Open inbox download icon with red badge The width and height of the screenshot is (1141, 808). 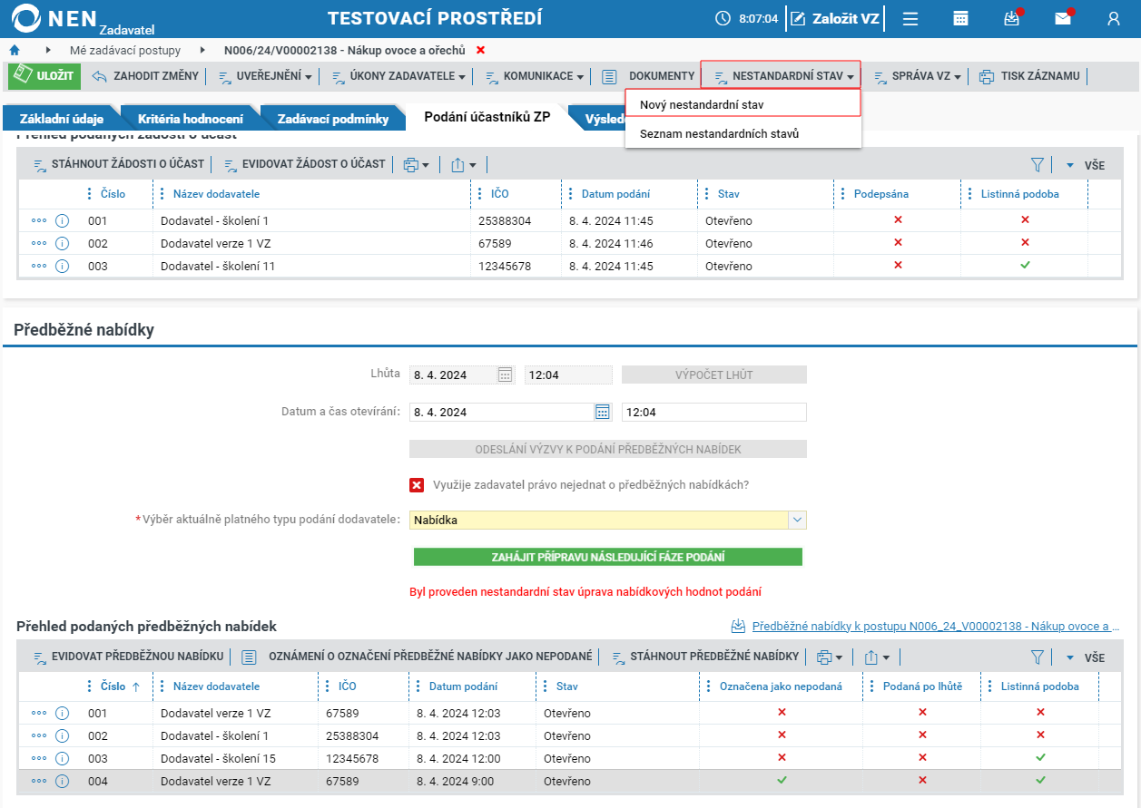[x=1011, y=18]
